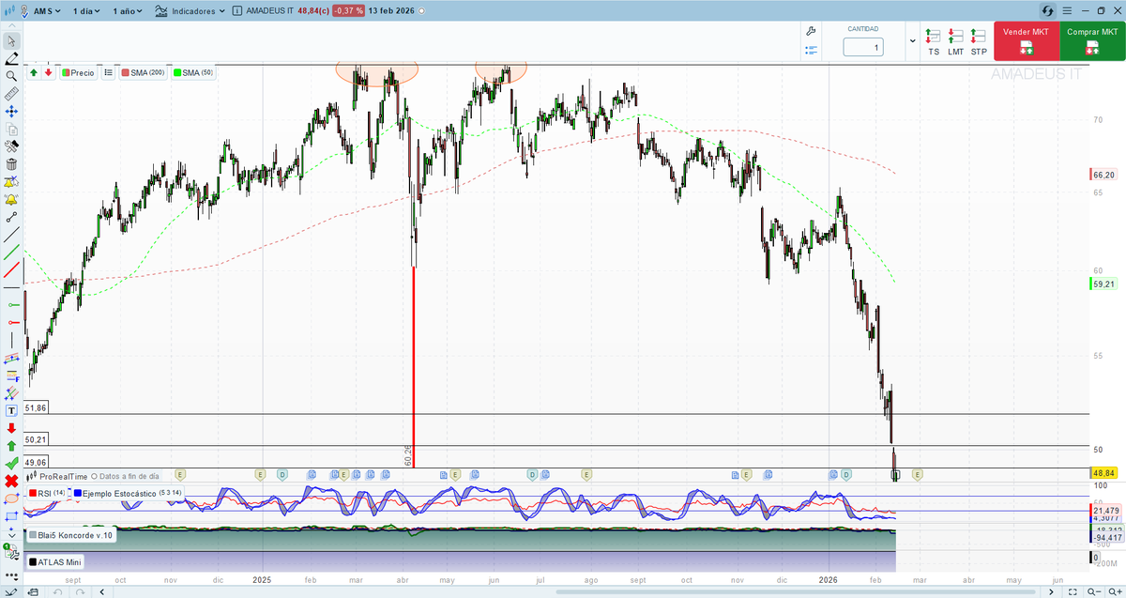The image size is (1126, 598).
Task: Select the red X mark drawing tool
Action: pyautogui.click(x=11, y=481)
